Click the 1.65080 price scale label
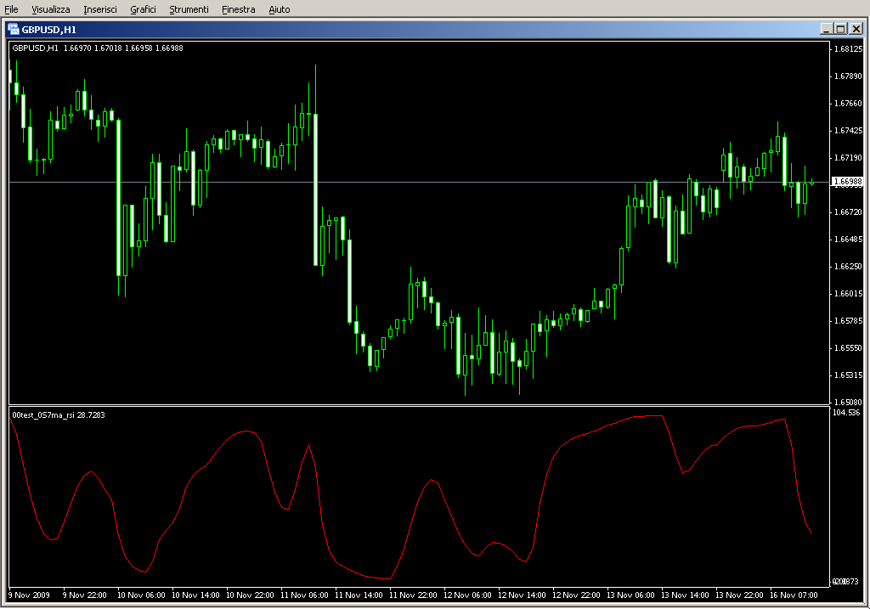Viewport: 870px width, 609px height. pyautogui.click(x=849, y=402)
